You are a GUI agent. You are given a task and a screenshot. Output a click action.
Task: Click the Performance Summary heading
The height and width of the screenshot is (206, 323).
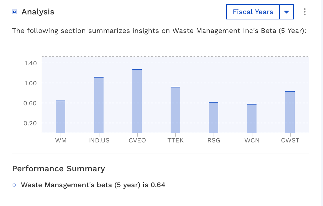pos(59,169)
